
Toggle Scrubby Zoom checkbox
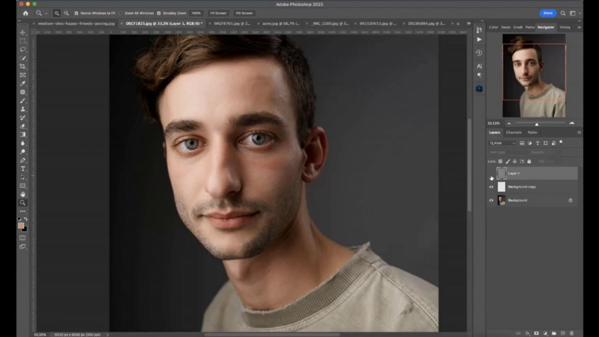pos(159,13)
